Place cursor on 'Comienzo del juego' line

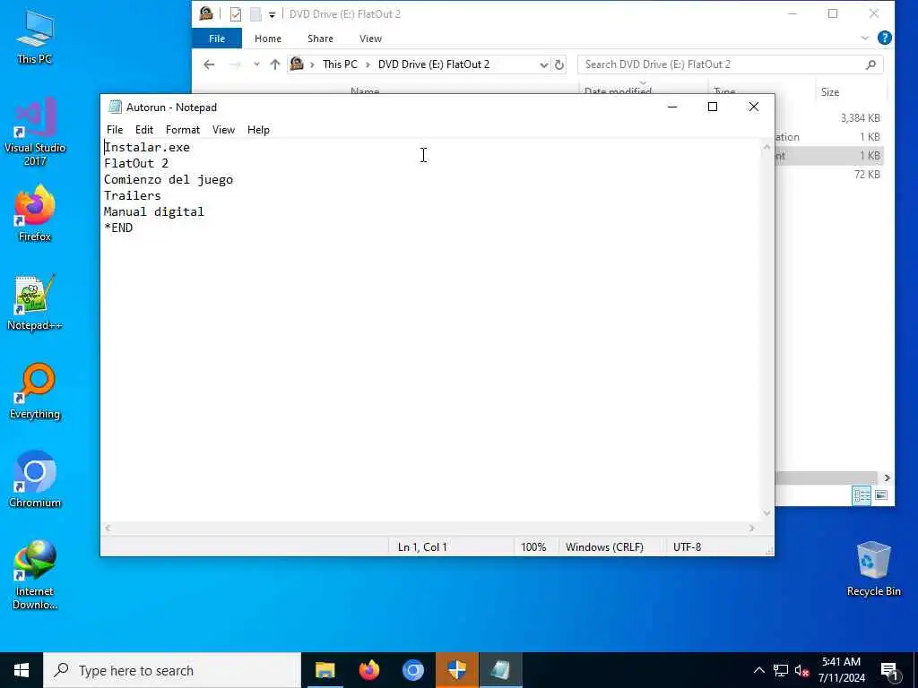(169, 179)
